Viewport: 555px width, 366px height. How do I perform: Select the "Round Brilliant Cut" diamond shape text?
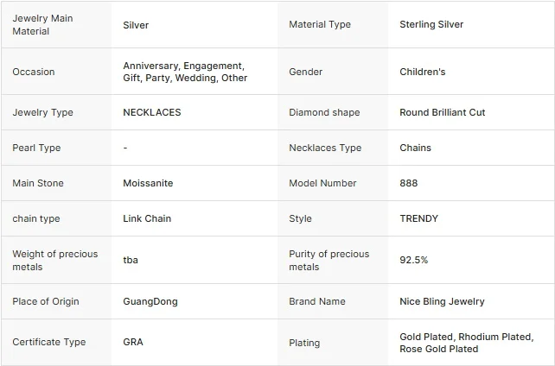[442, 113]
